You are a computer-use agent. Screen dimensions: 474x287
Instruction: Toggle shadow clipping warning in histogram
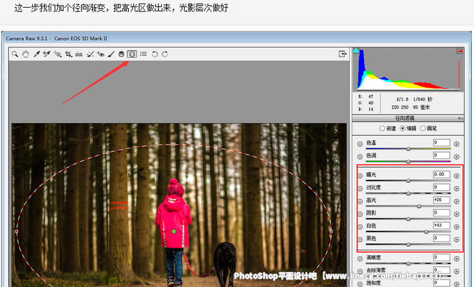pos(356,50)
